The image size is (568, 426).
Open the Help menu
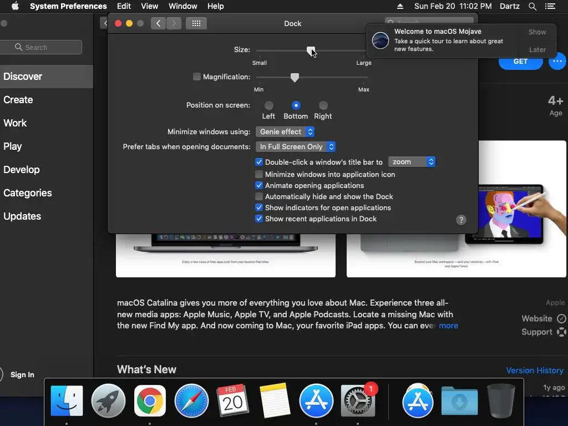[216, 6]
